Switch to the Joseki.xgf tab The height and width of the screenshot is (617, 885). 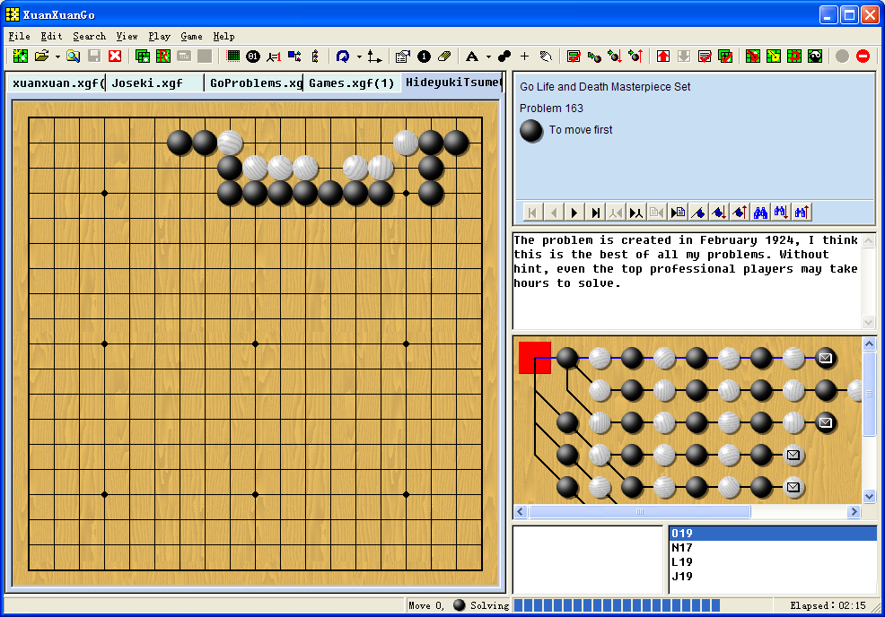154,83
